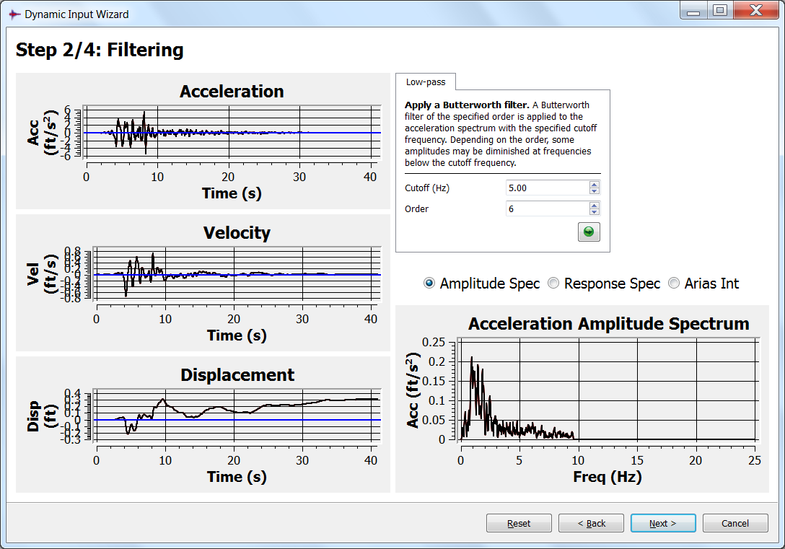Click inside the Cutoff (Hz) field

point(547,188)
